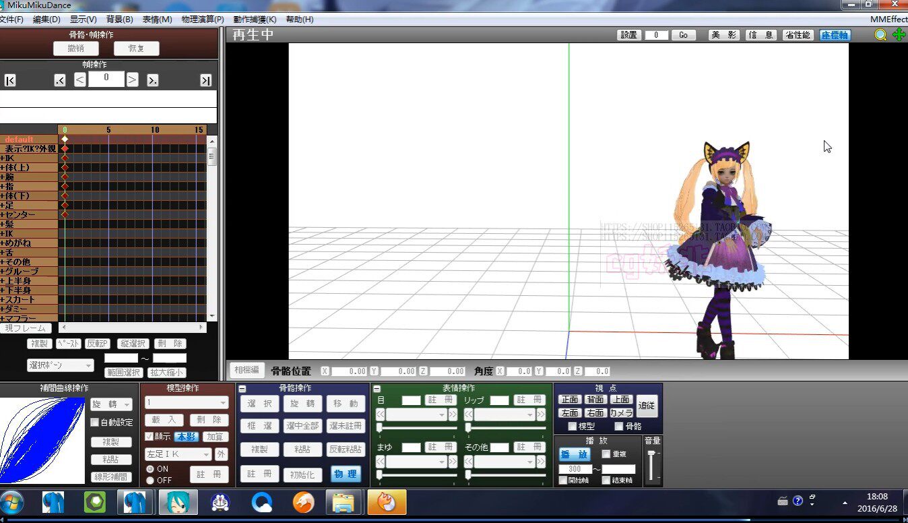Click the 物理 physics button

click(x=346, y=474)
